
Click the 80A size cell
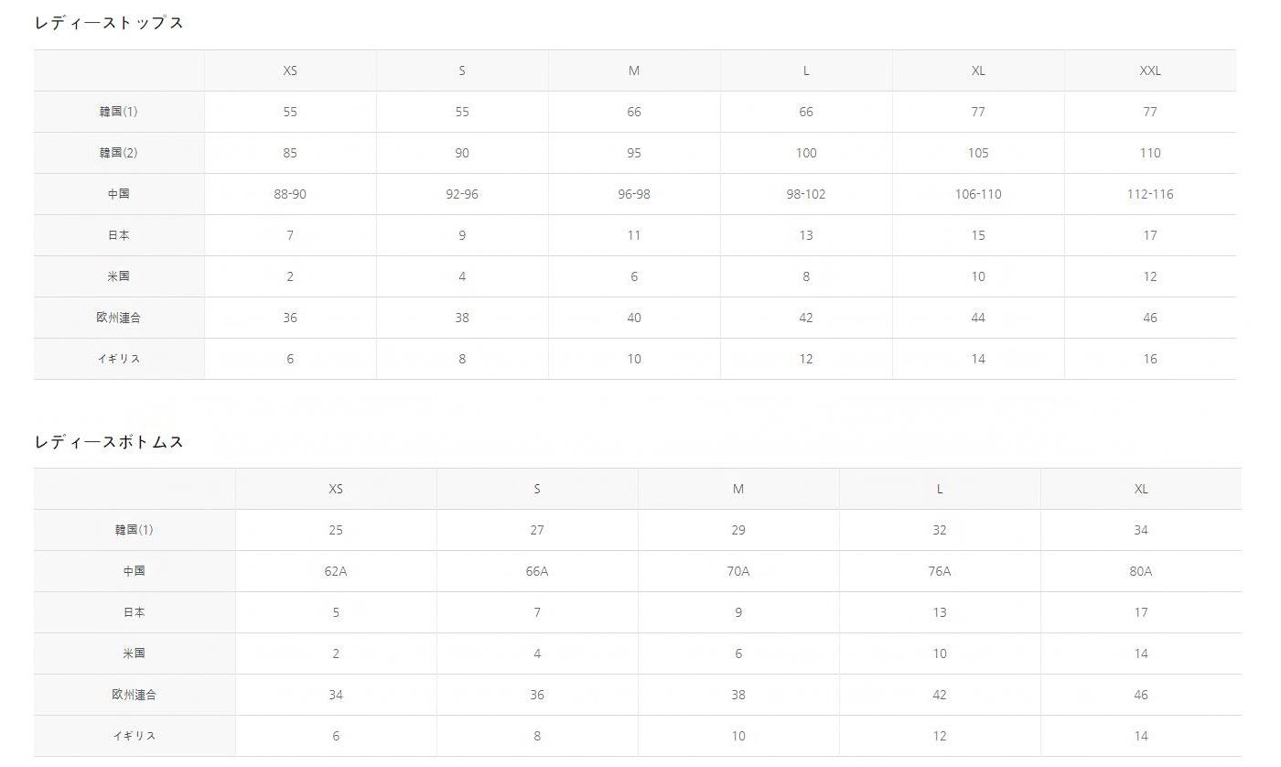1141,571
